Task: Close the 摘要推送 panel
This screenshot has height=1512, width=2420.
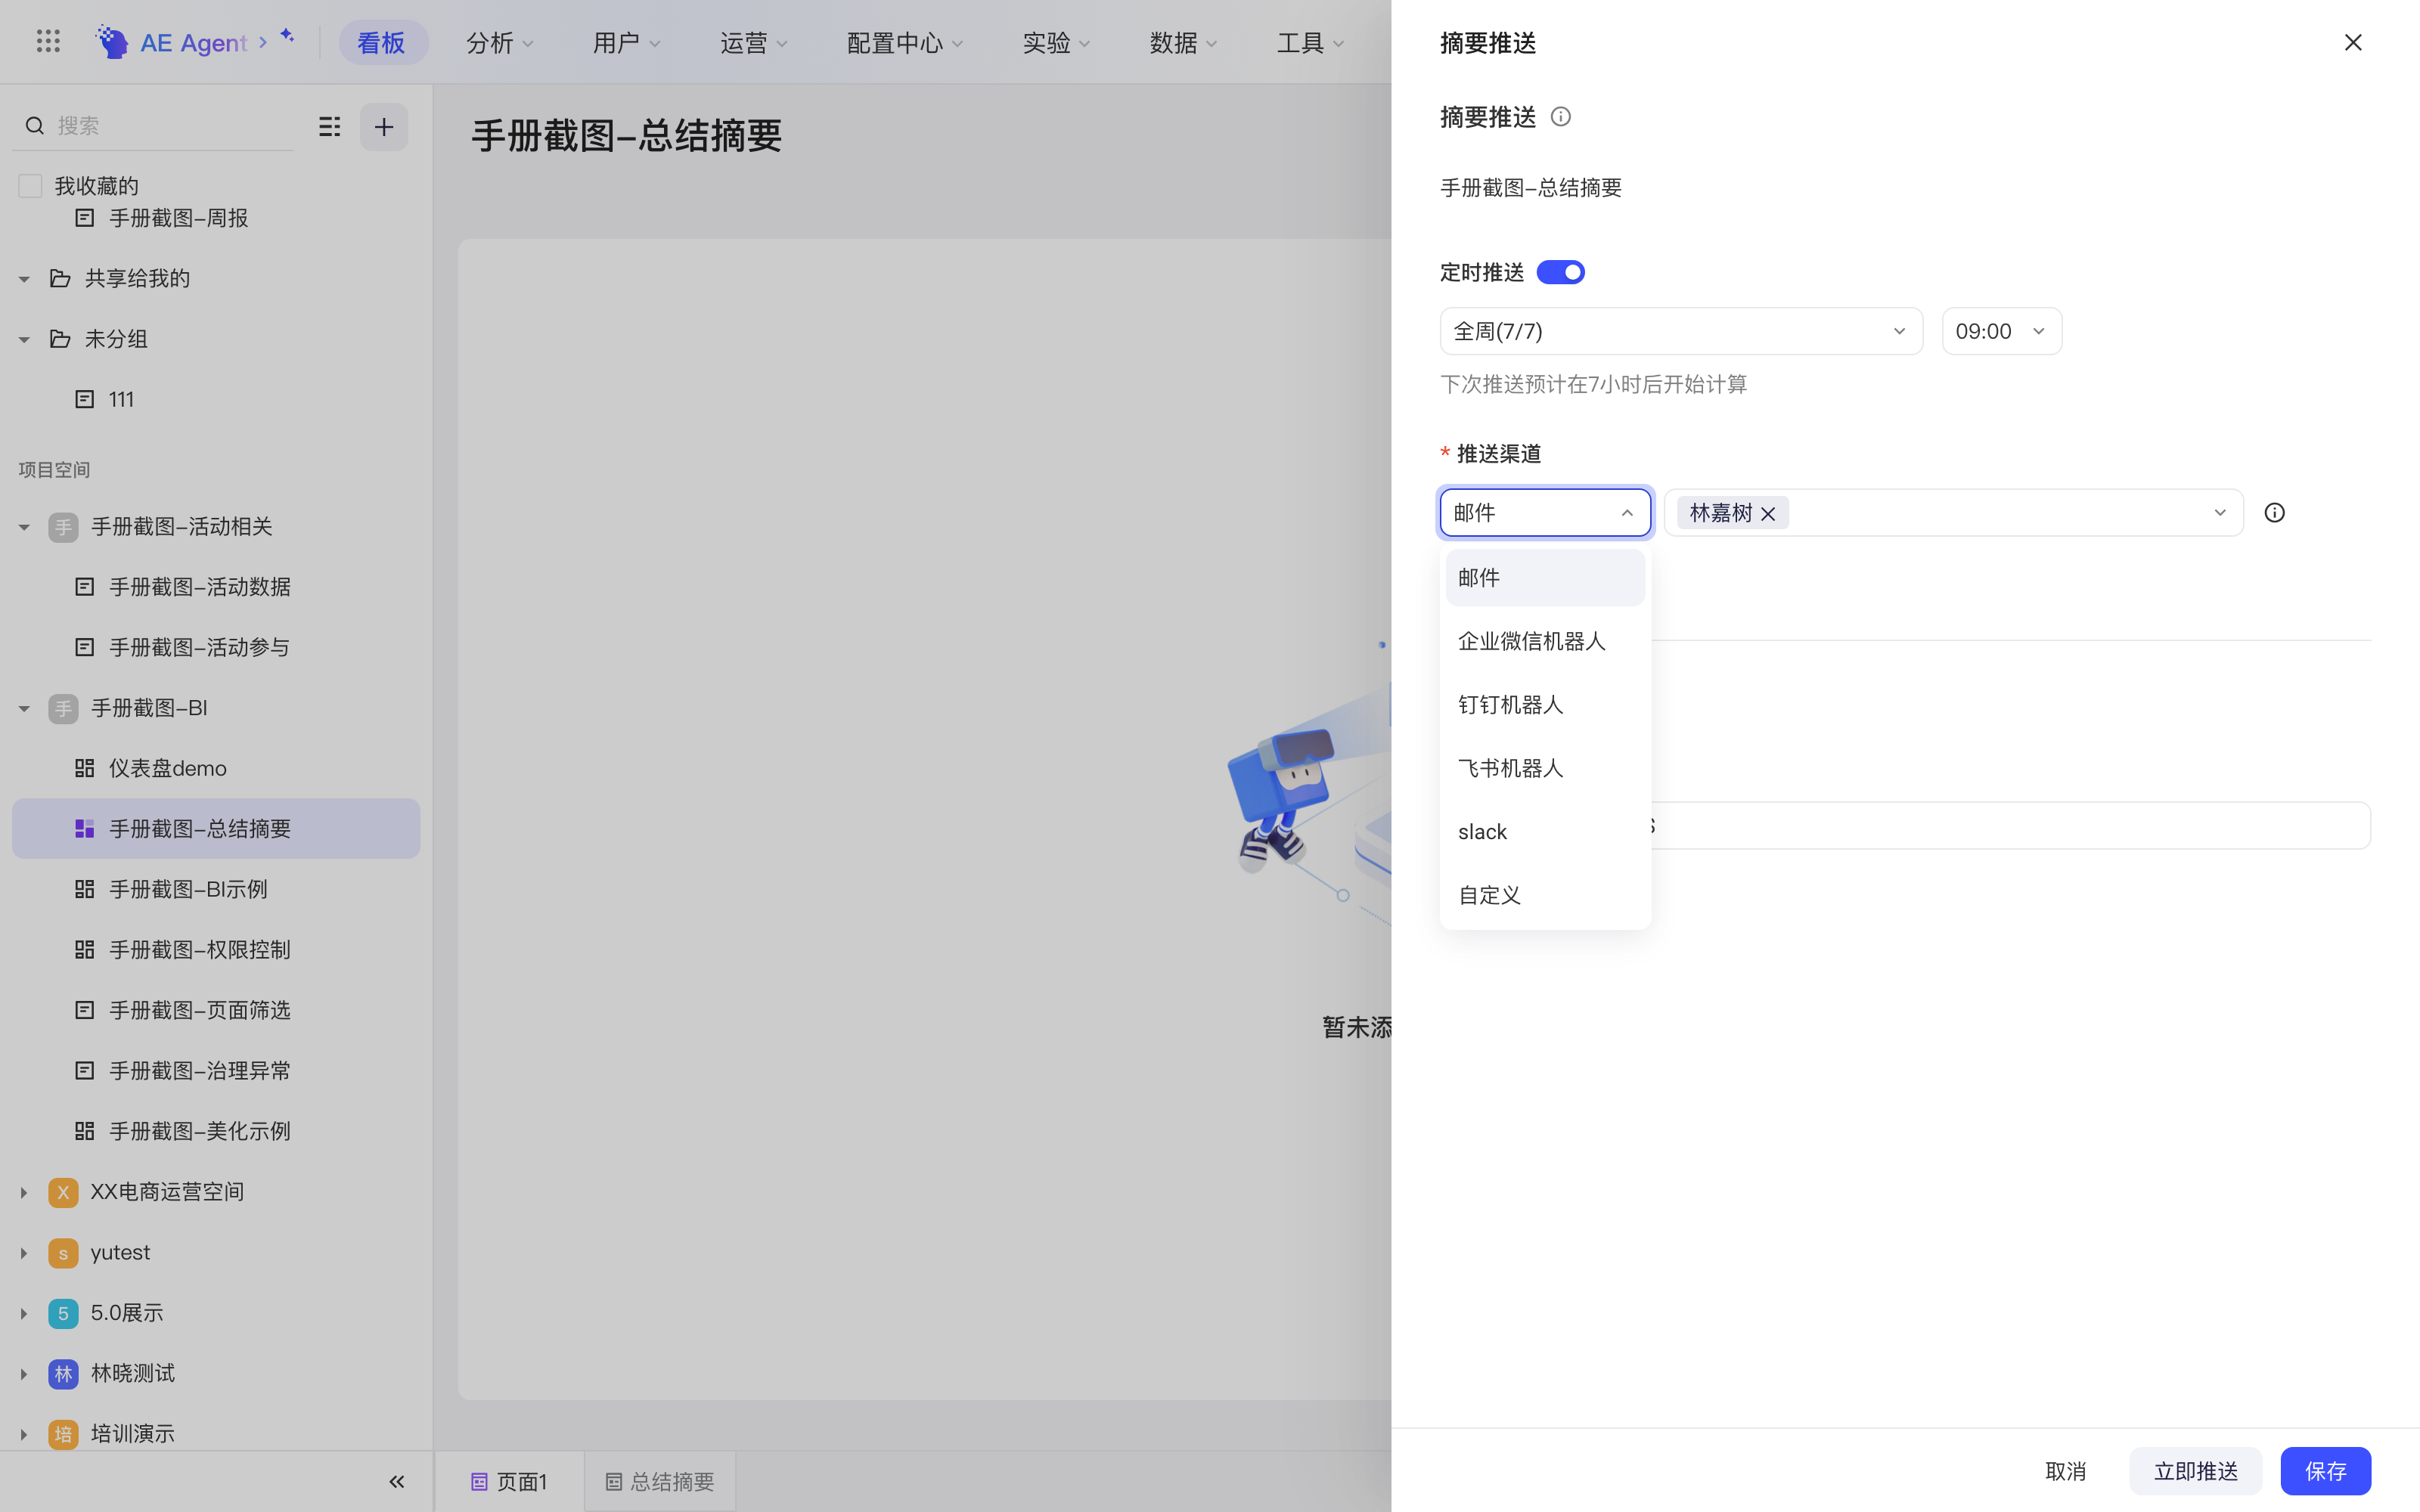Action: pos(2353,42)
